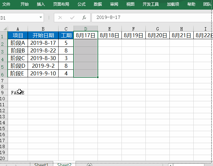
Task: Click the 8月20日 cell
Action: pyautogui.click(x=157, y=36)
